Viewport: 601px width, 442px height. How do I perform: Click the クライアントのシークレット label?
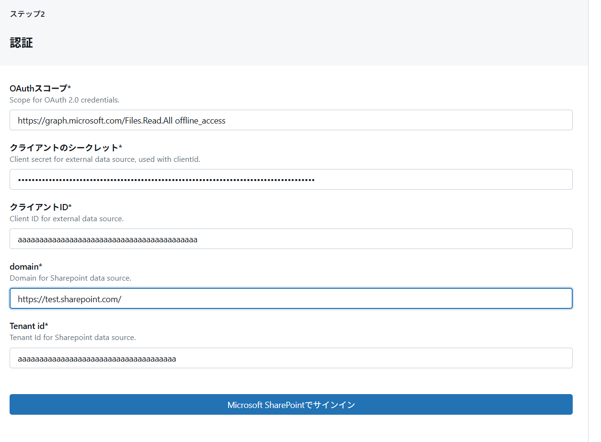pyautogui.click(x=66, y=147)
